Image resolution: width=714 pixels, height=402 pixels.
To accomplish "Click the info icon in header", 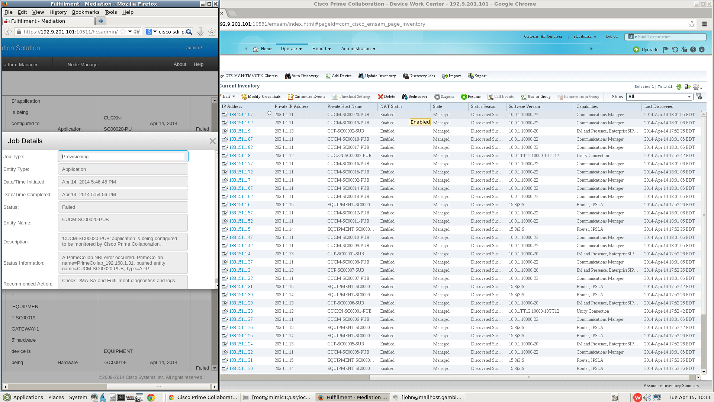I will (x=702, y=50).
